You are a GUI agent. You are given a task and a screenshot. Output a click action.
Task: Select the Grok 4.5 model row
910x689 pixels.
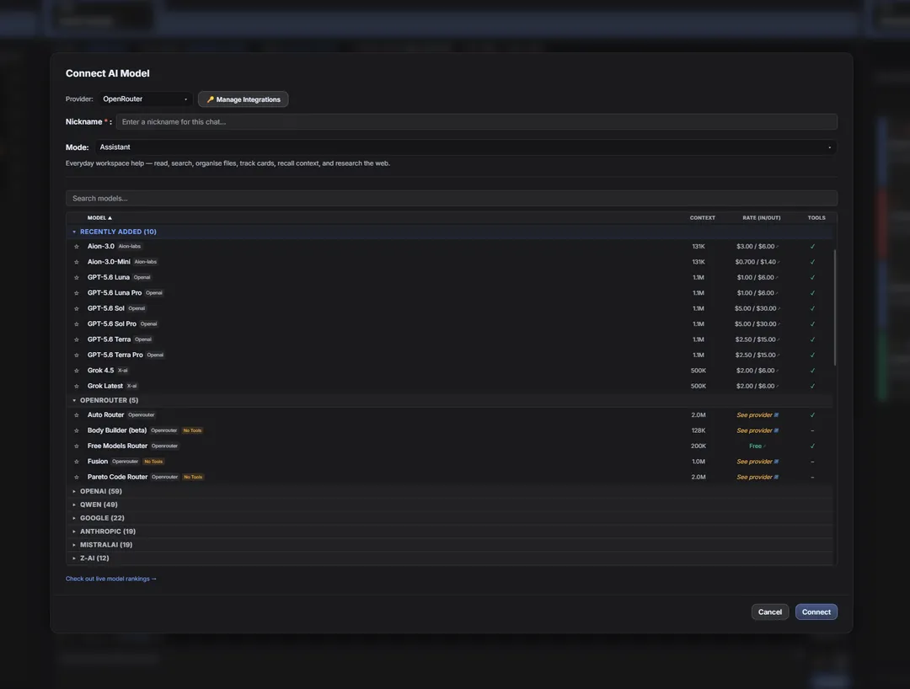(x=450, y=371)
